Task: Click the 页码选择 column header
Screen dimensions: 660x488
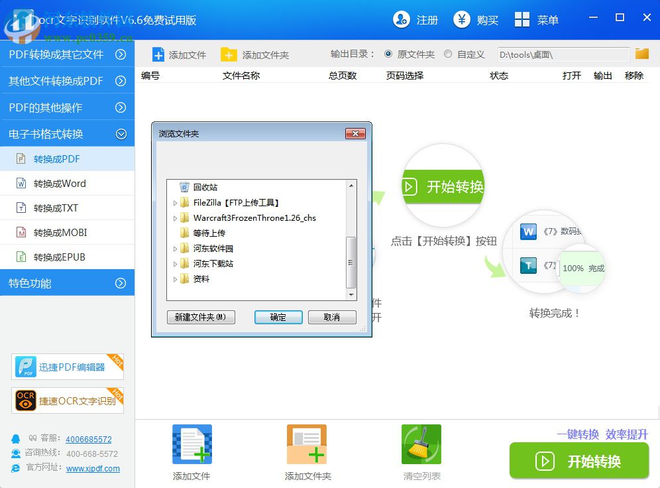Action: [404, 76]
